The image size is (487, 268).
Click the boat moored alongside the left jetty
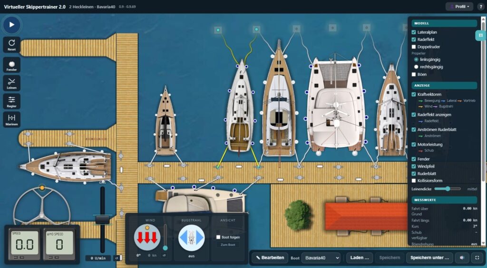click(x=66, y=167)
